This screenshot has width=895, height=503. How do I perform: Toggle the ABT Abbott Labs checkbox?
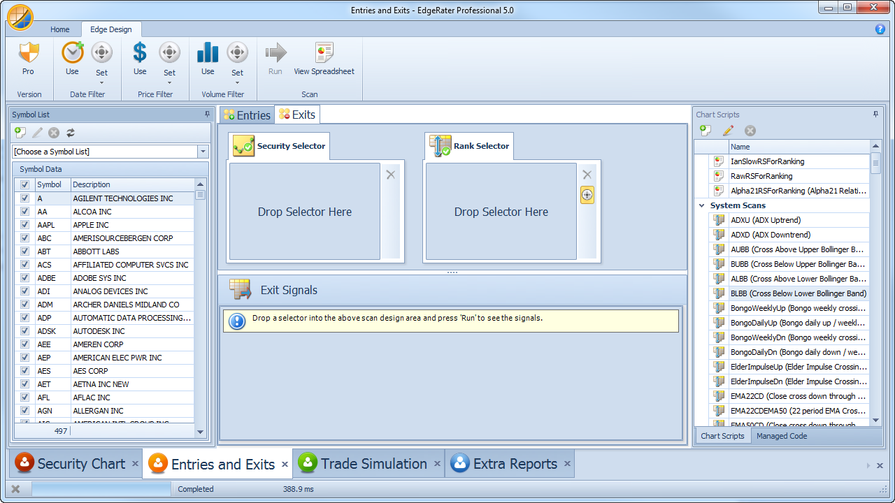click(x=25, y=251)
